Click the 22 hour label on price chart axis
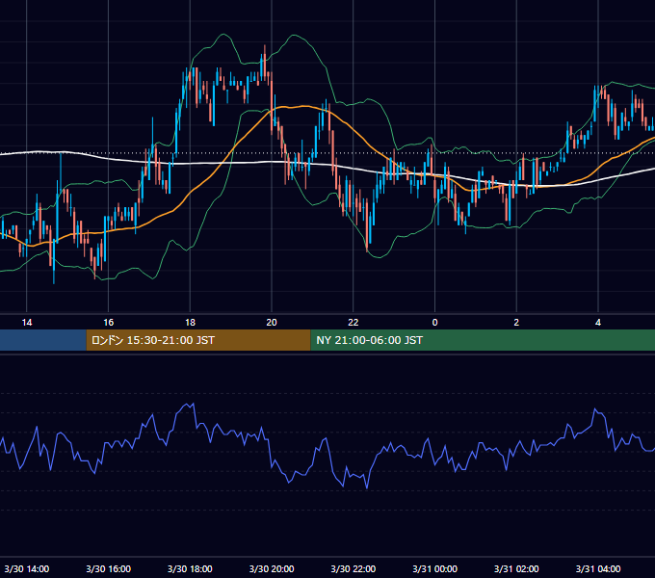The width and height of the screenshot is (655, 578). point(354,323)
